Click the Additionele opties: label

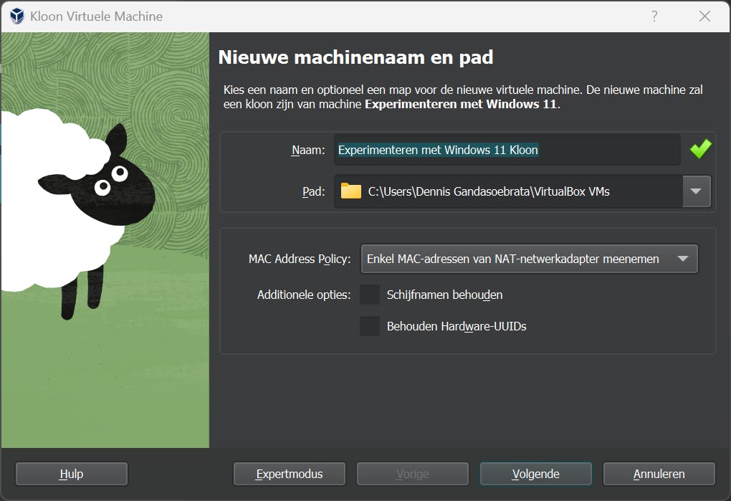tap(303, 295)
